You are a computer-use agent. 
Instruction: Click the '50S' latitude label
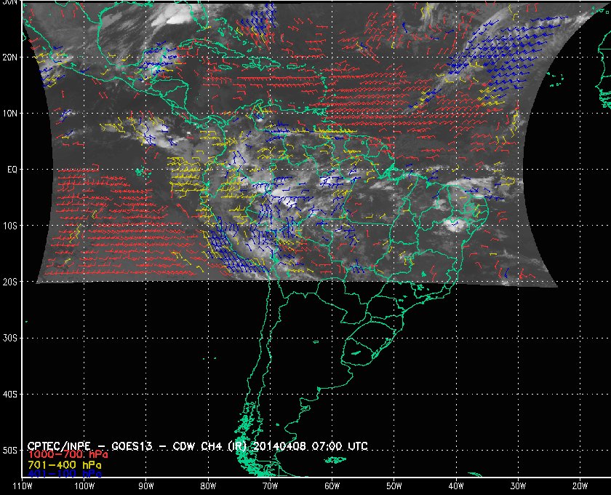click(x=9, y=451)
